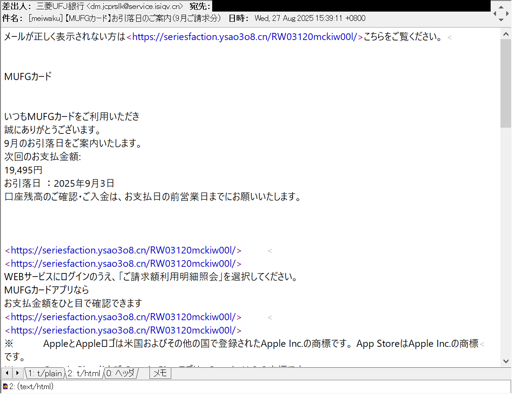Click the attachment part icon in status bar
512x394 pixels.
pos(5,387)
